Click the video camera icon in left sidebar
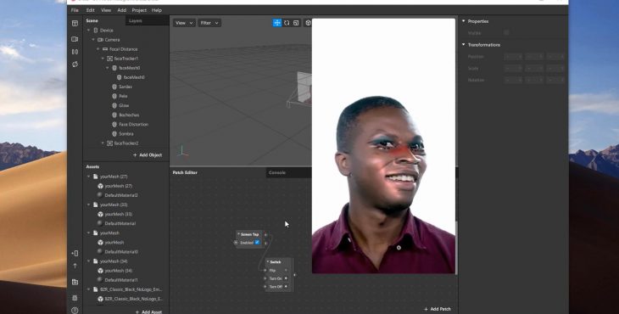The width and height of the screenshot is (619, 314). pos(75,39)
